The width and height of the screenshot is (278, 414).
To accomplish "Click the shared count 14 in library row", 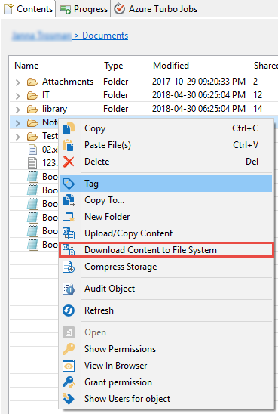I will point(258,109).
